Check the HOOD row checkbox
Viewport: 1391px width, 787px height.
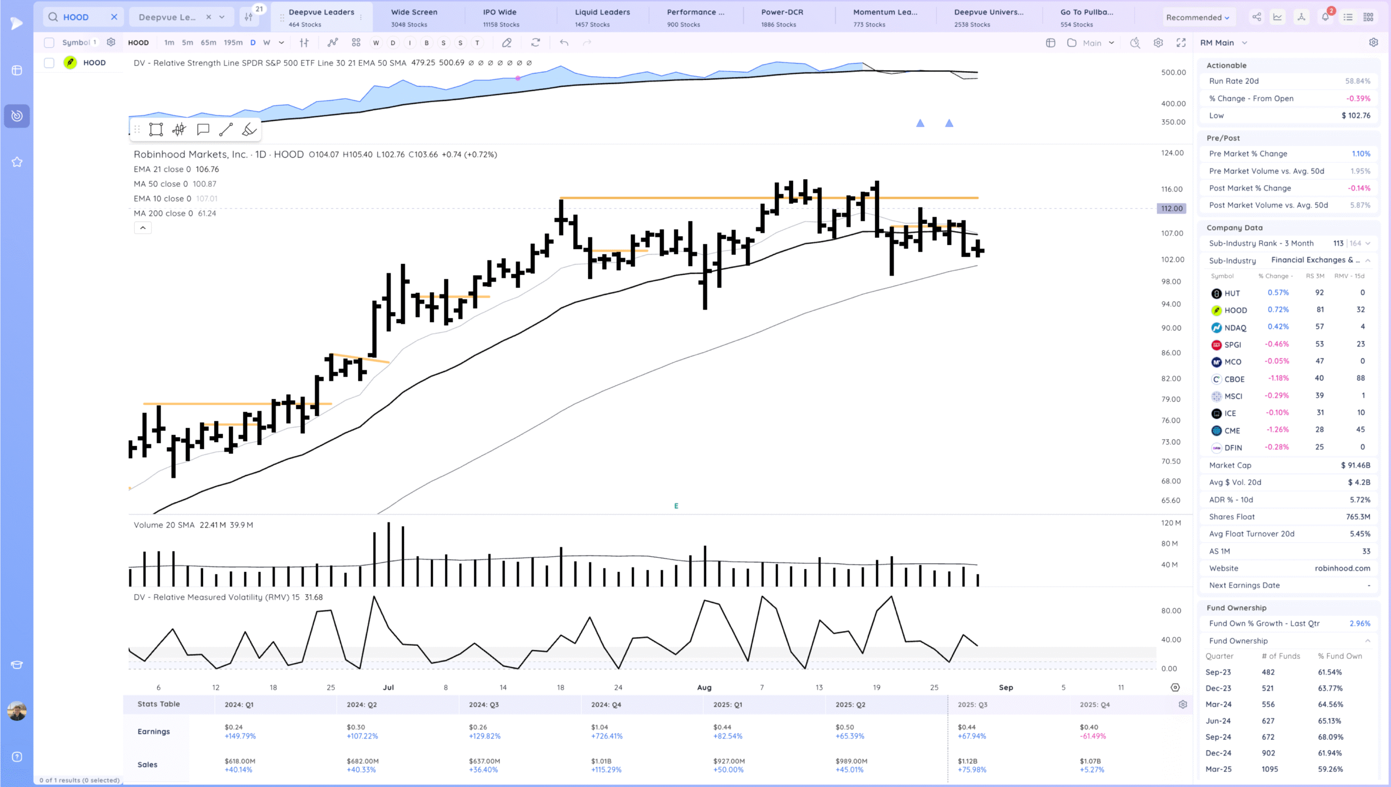(49, 63)
